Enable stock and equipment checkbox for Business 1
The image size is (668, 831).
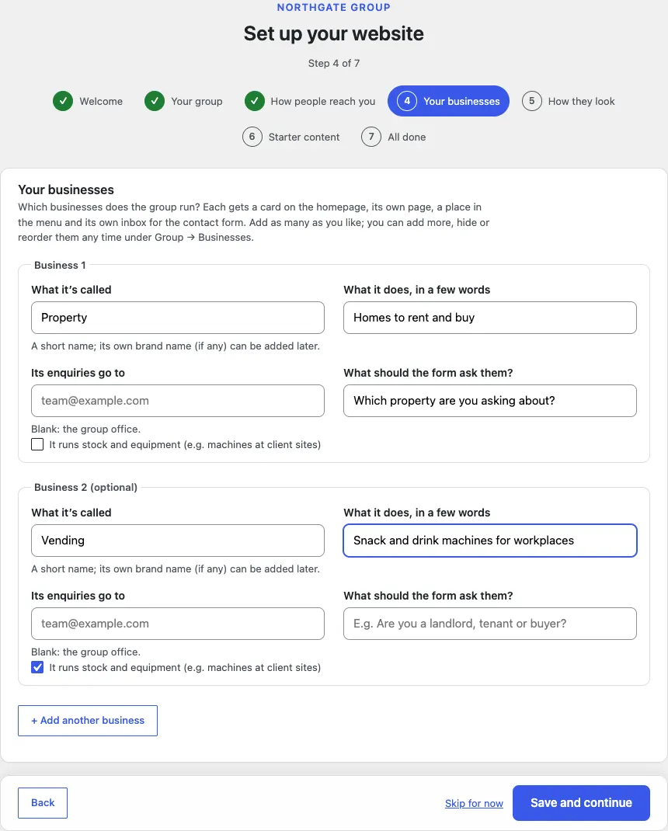pos(37,444)
